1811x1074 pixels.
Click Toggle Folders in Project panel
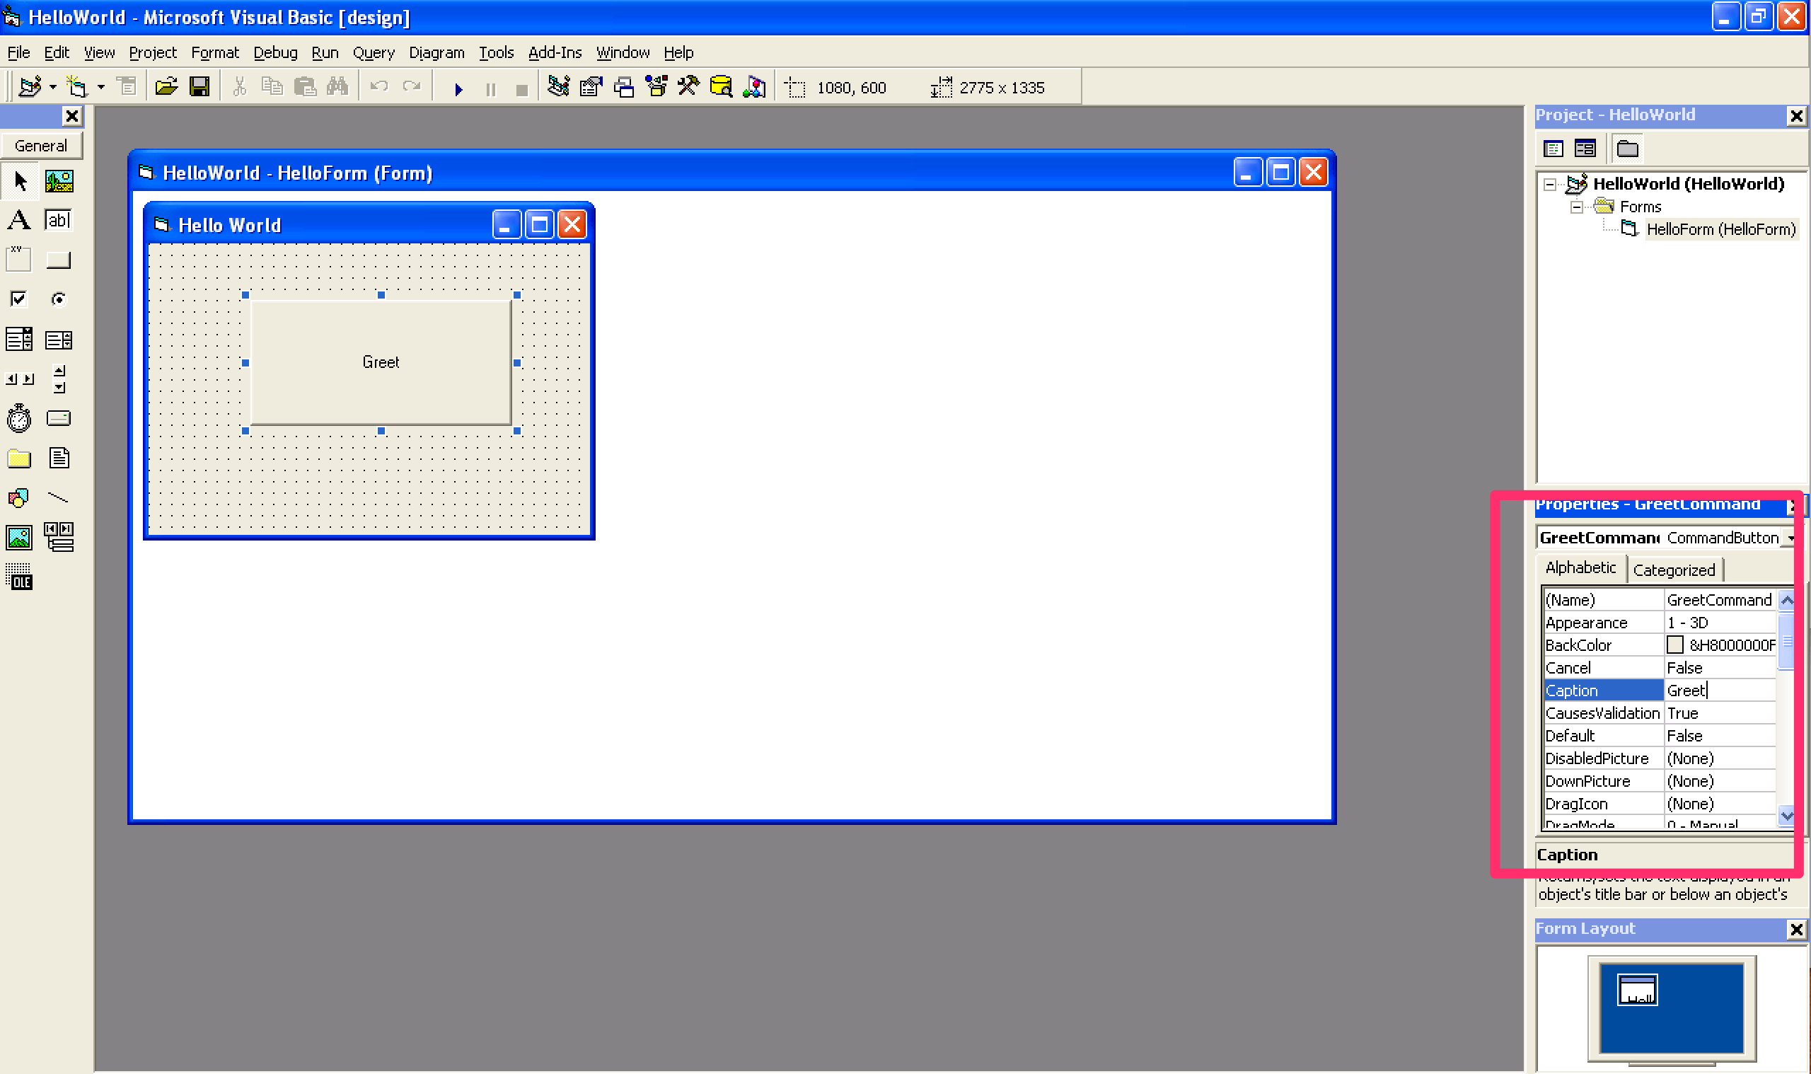1626,149
